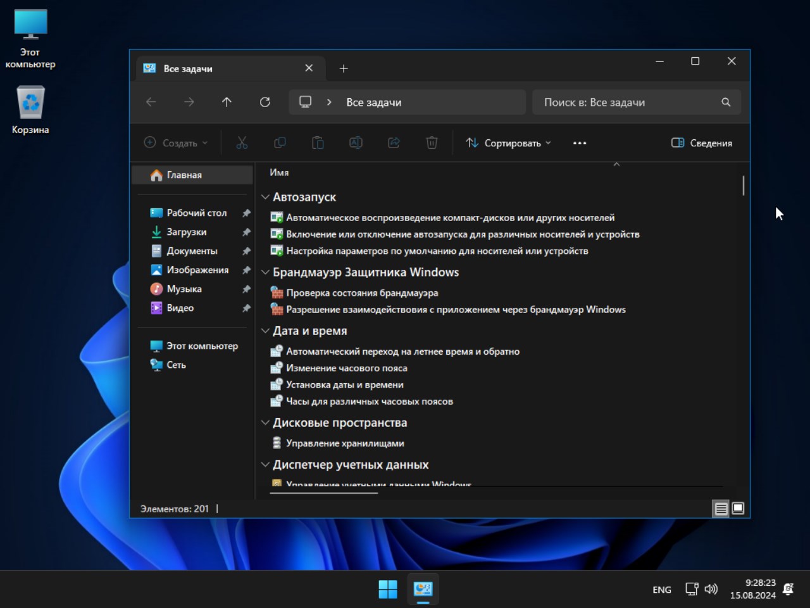810x608 pixels.
Task: Click the Start button on the taskbar
Action: point(387,589)
